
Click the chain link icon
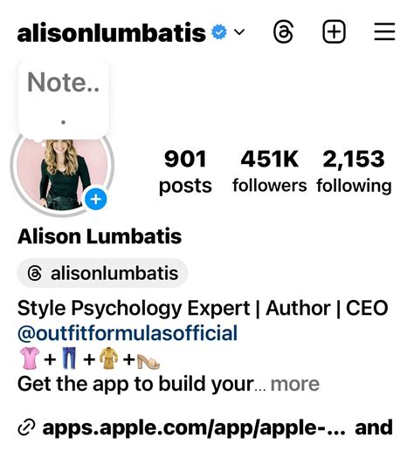click(x=26, y=428)
